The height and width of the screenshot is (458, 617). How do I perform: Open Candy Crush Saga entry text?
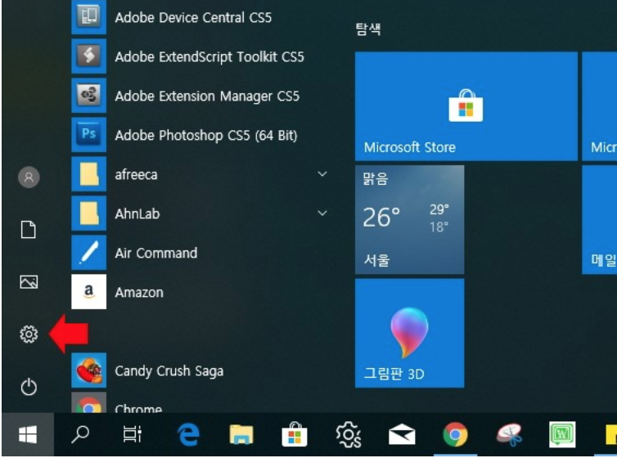(x=169, y=371)
